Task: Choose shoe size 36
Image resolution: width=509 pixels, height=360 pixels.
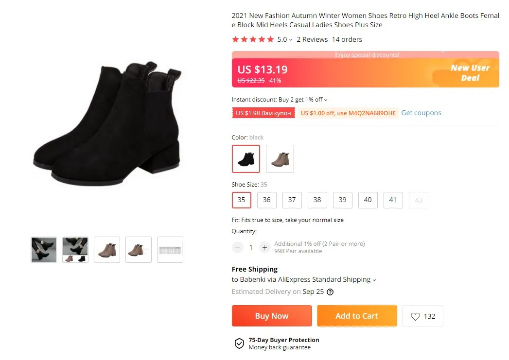Action: pos(266,200)
